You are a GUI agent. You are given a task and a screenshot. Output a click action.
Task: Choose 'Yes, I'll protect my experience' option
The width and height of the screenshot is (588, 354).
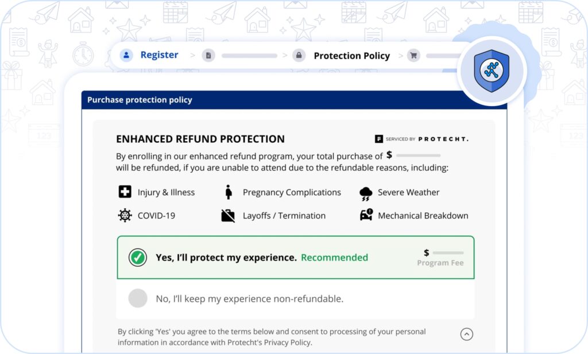pos(226,258)
